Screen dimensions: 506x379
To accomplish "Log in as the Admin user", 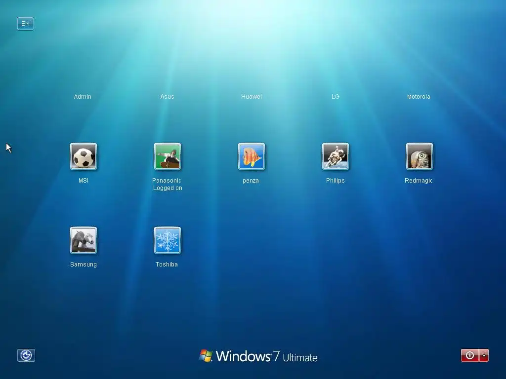I will tap(83, 96).
